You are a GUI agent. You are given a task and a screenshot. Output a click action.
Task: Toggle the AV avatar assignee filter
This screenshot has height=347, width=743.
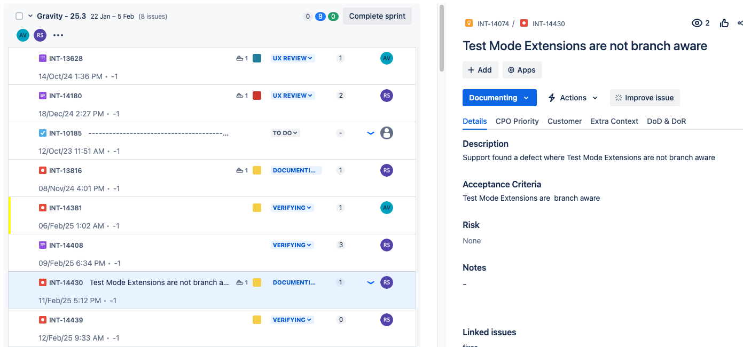pyautogui.click(x=22, y=35)
